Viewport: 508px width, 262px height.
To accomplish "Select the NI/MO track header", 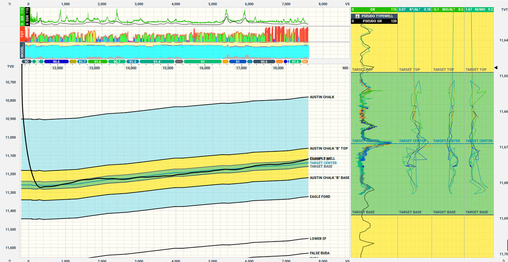I will (x=479, y=10).
